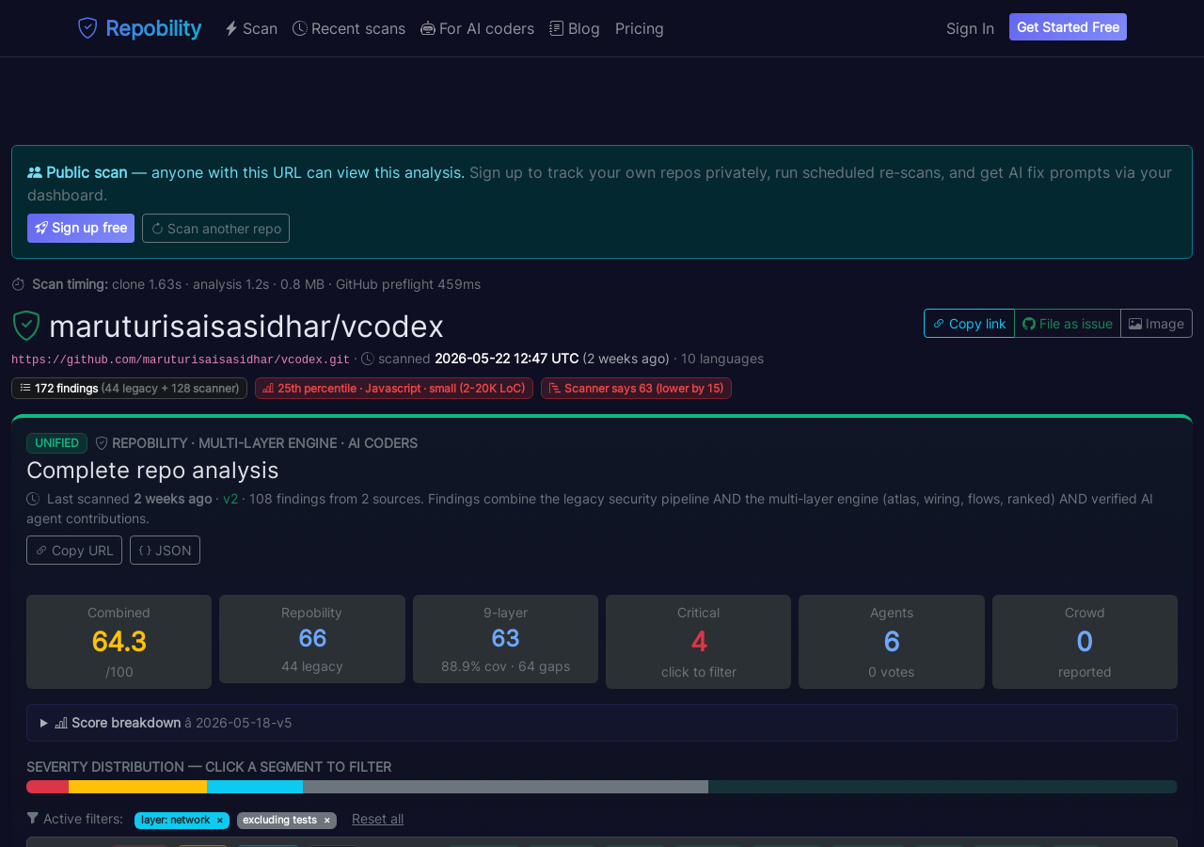Filter by gray severity segment
1204x847 pixels.
505,787
